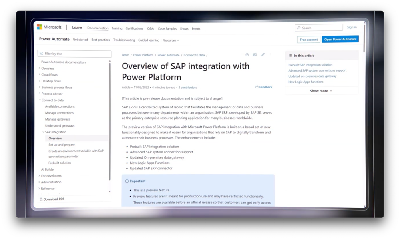Click the filter funnel icon
This screenshot has width=400, height=239.
tap(41, 54)
